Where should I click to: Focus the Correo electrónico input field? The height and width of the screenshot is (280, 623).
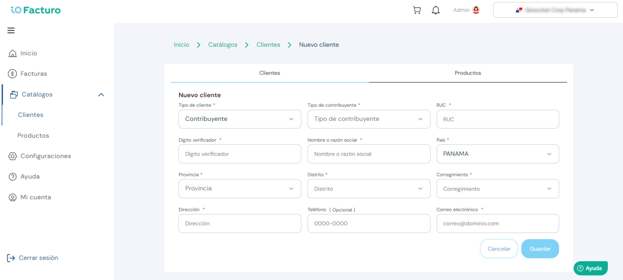tap(498, 223)
